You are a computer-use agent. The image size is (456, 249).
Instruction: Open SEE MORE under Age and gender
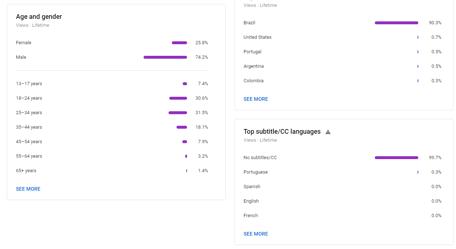pos(28,189)
